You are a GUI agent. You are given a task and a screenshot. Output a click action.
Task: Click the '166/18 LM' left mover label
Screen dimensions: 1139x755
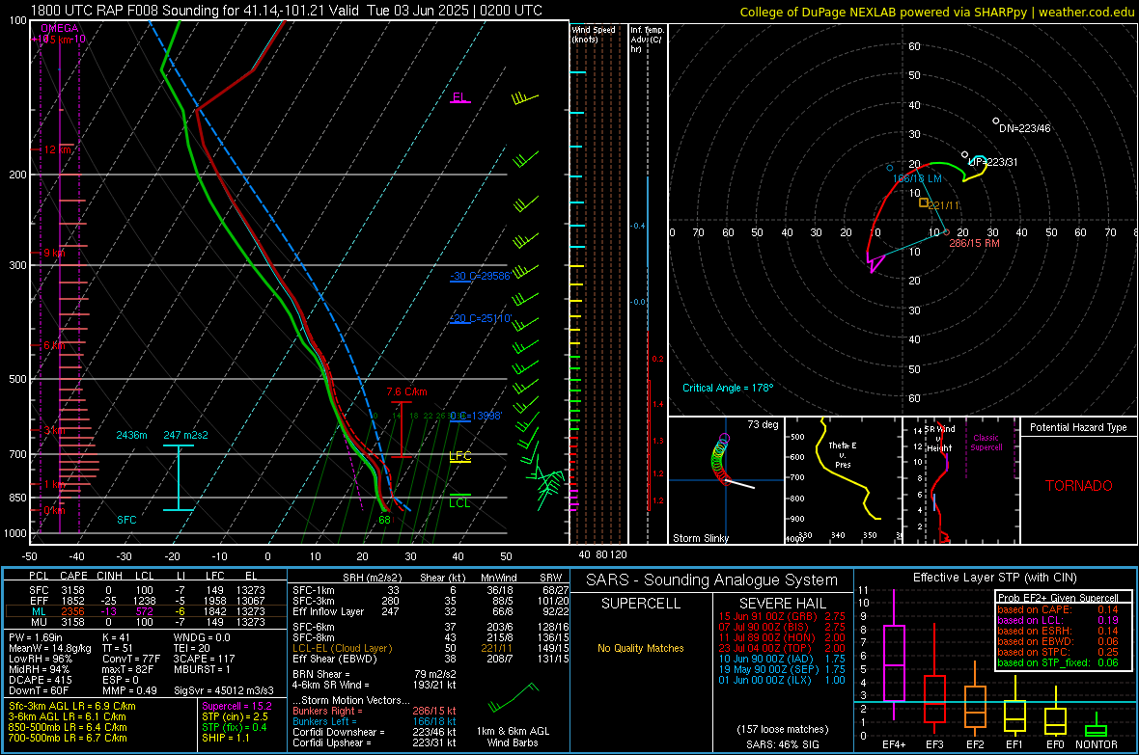click(x=917, y=178)
